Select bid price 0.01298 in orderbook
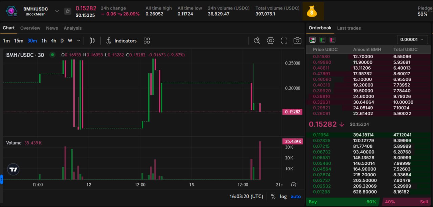The height and width of the screenshot is (207, 433). (321, 192)
